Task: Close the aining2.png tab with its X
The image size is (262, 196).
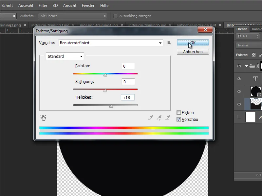Action: (25, 25)
